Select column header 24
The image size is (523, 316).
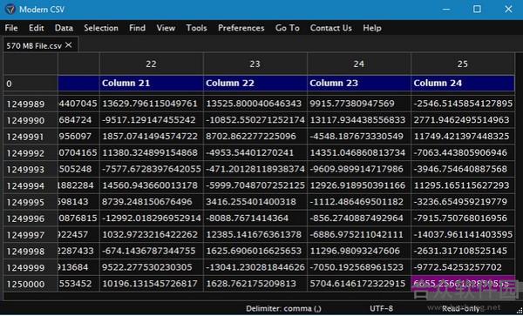coord(358,64)
